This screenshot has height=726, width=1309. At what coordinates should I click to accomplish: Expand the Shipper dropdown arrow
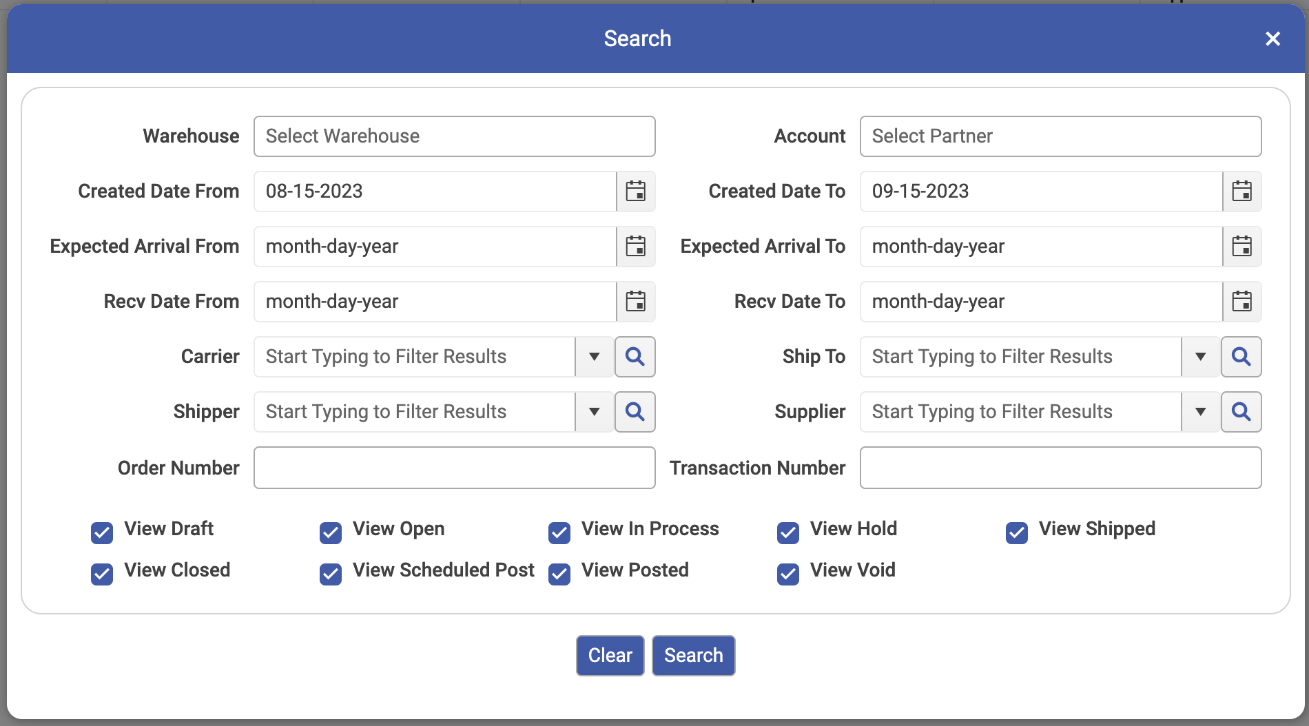[x=594, y=412]
